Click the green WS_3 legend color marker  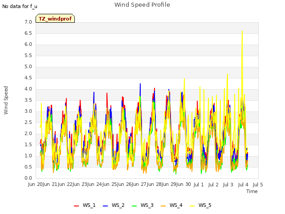coord(134,206)
